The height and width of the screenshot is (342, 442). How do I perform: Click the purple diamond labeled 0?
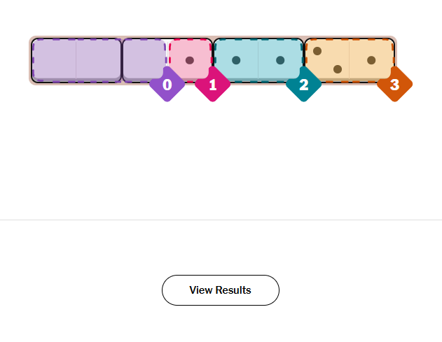click(167, 85)
